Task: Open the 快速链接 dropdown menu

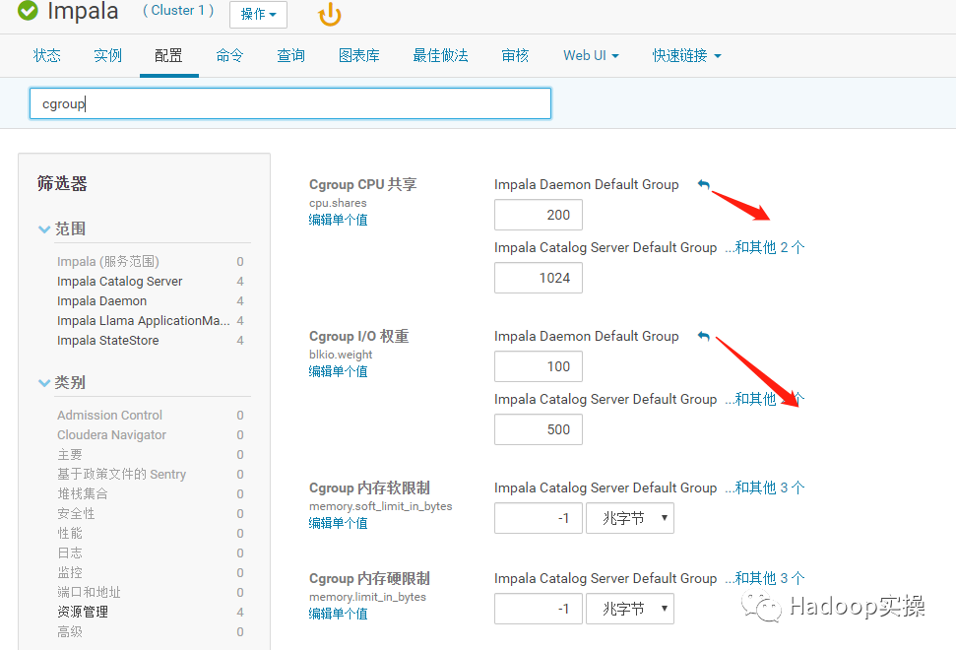Action: coord(686,55)
